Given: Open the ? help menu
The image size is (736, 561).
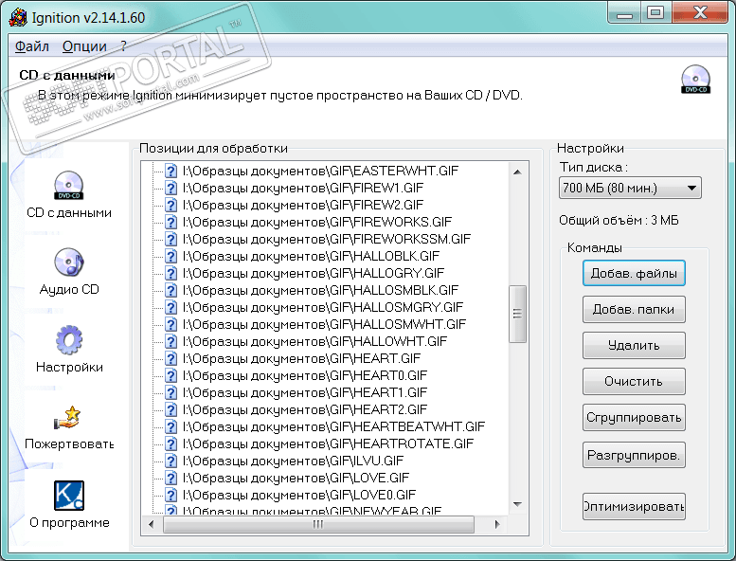Looking at the screenshot, I should click(123, 45).
